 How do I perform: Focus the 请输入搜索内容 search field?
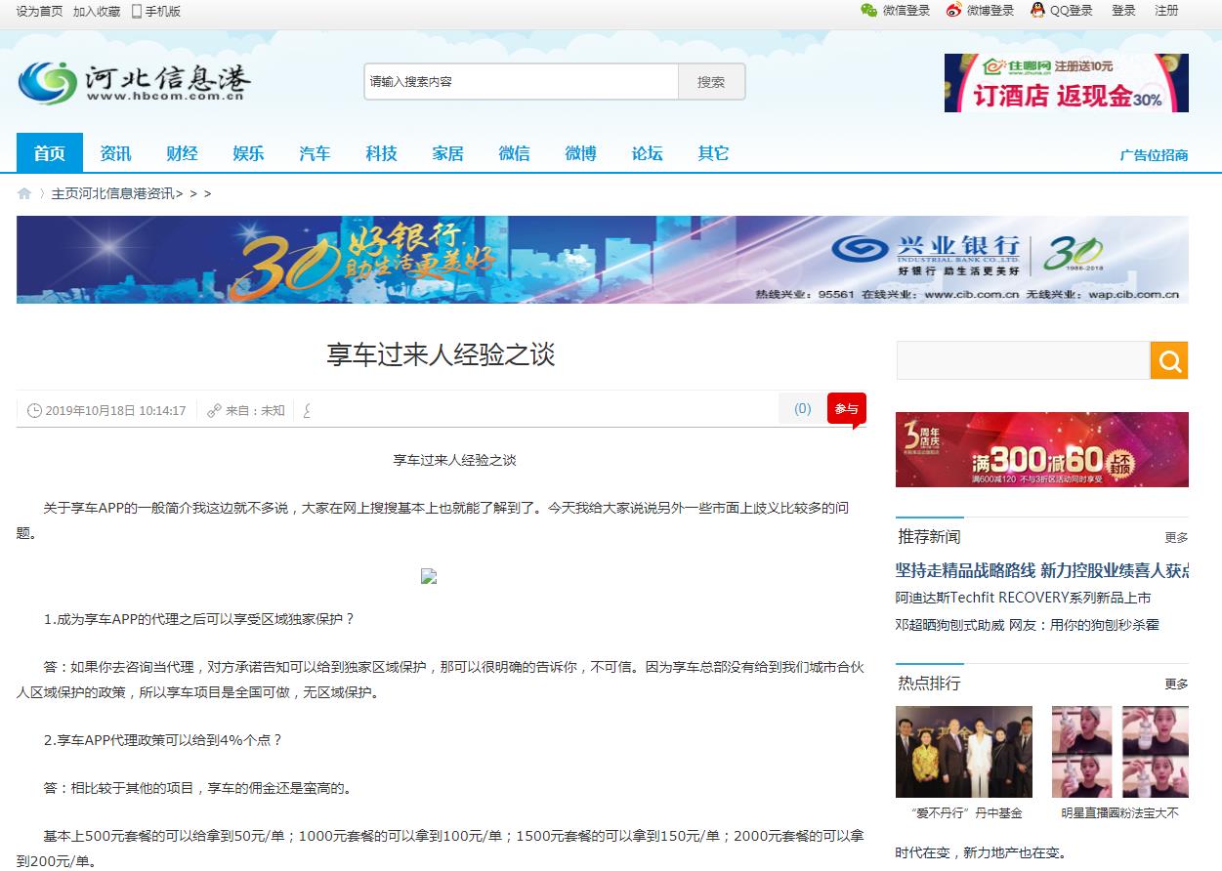coord(522,82)
